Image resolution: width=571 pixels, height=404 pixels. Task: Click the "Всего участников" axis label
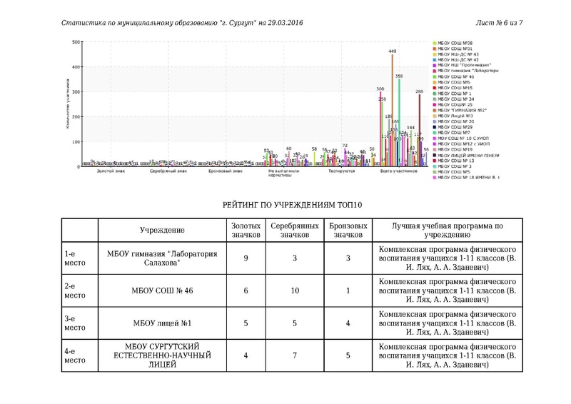click(x=398, y=172)
